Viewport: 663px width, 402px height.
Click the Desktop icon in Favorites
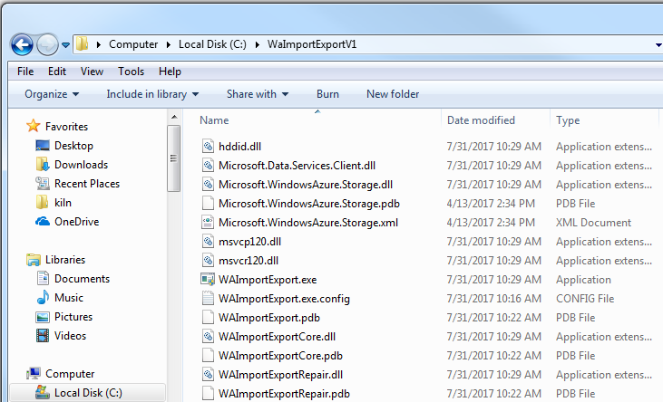tap(43, 146)
